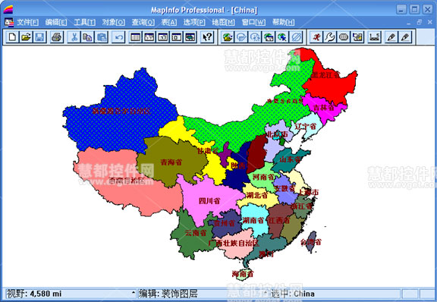Click the Copy icon in the toolbar
The image size is (437, 302).
(88, 37)
